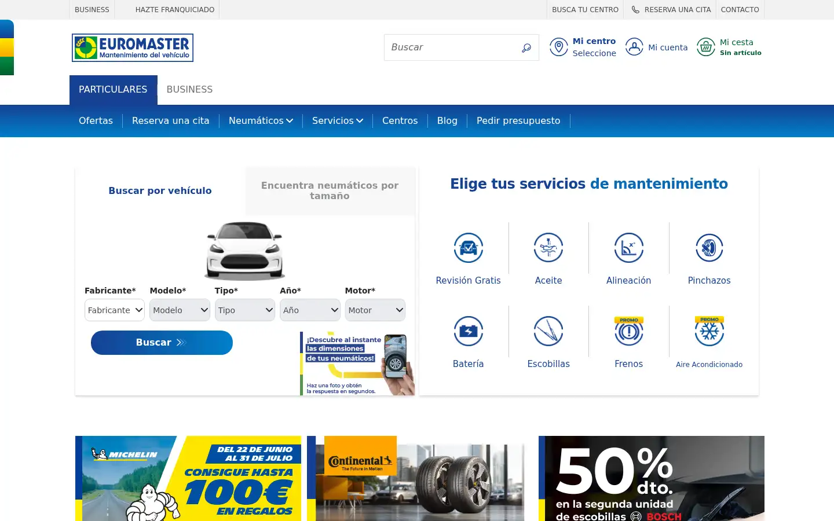Click the Seleccione centro text
The height and width of the screenshot is (521, 834).
point(594,53)
